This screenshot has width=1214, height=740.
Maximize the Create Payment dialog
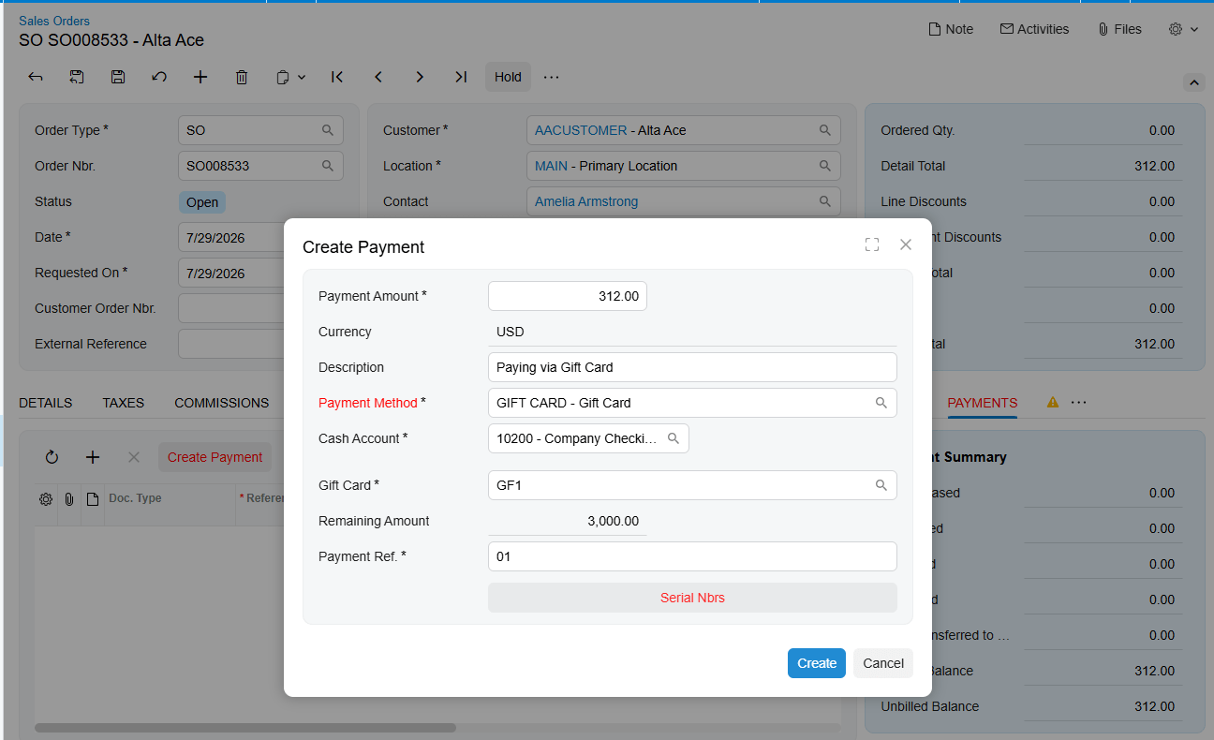tap(872, 244)
